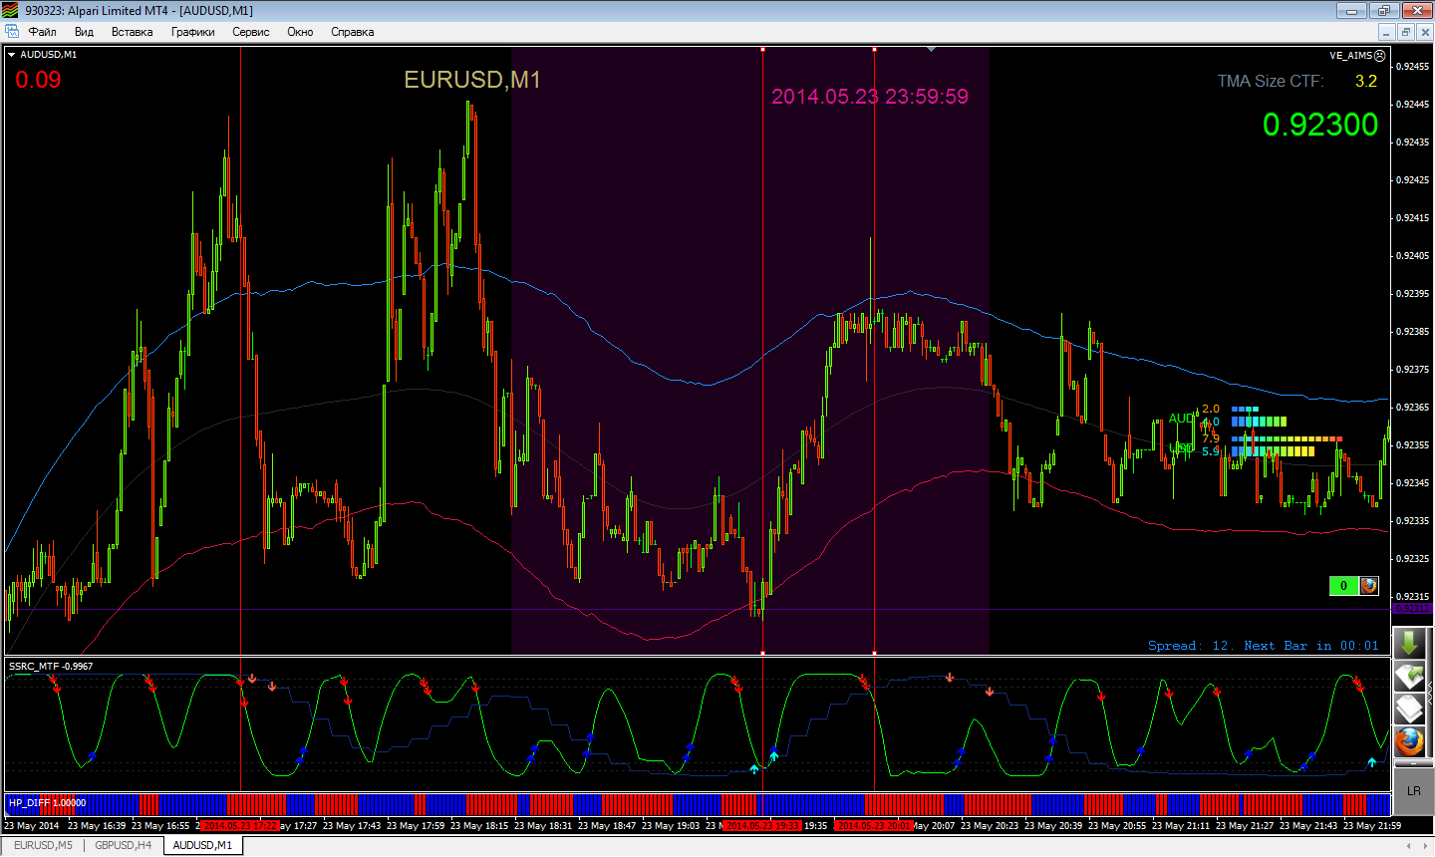Click the 0.92445 price scale value

pos(1413,105)
